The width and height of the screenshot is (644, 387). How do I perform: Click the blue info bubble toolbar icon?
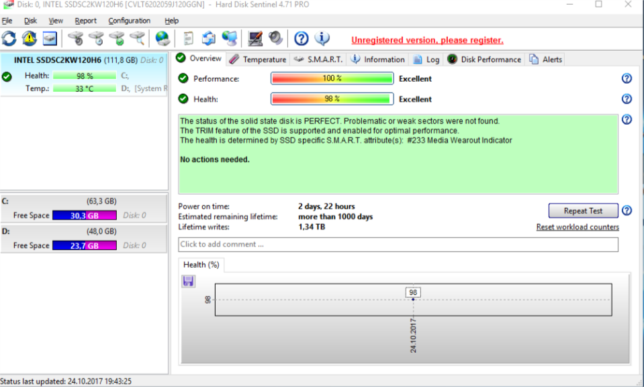(x=322, y=39)
